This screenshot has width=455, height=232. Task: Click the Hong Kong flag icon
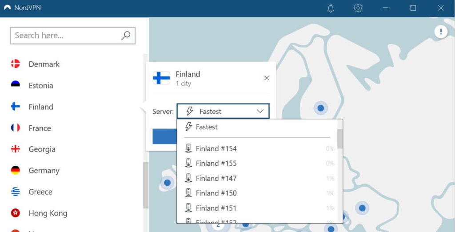pos(16,213)
